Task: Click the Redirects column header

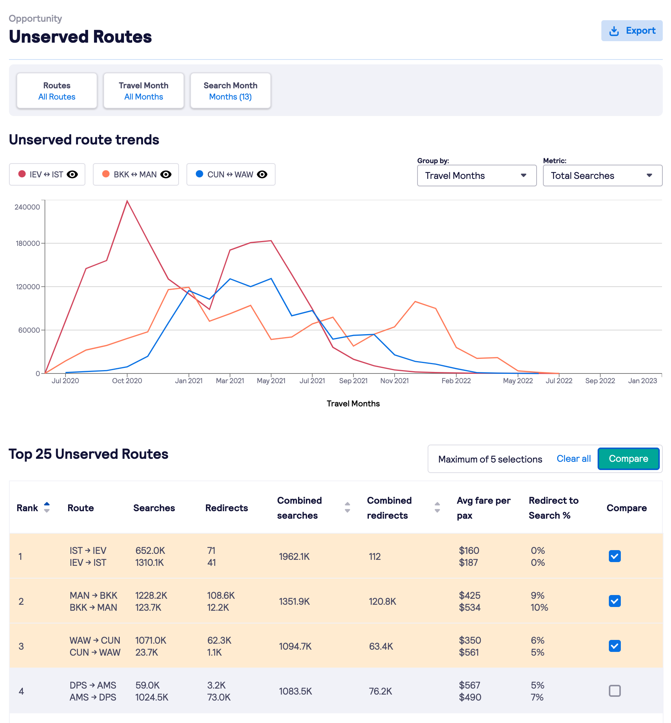Action: point(227,508)
